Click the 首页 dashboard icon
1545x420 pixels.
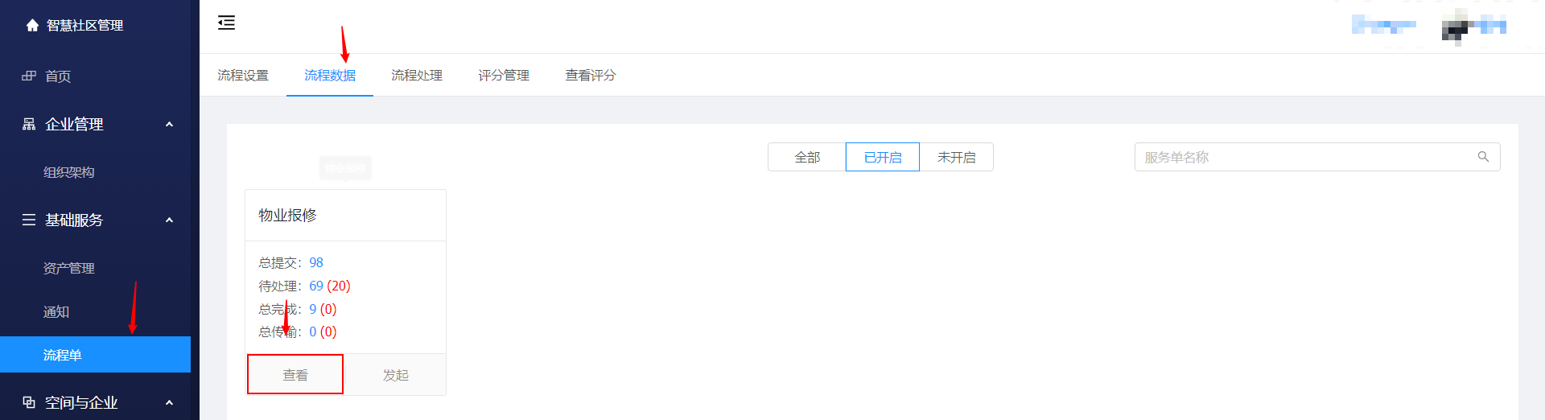point(29,76)
